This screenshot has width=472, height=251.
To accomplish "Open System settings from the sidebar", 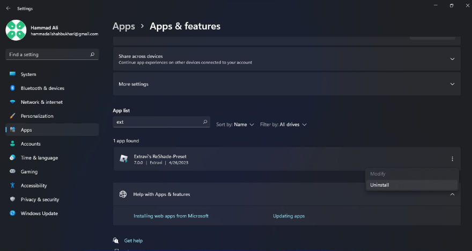I will pyautogui.click(x=28, y=74).
